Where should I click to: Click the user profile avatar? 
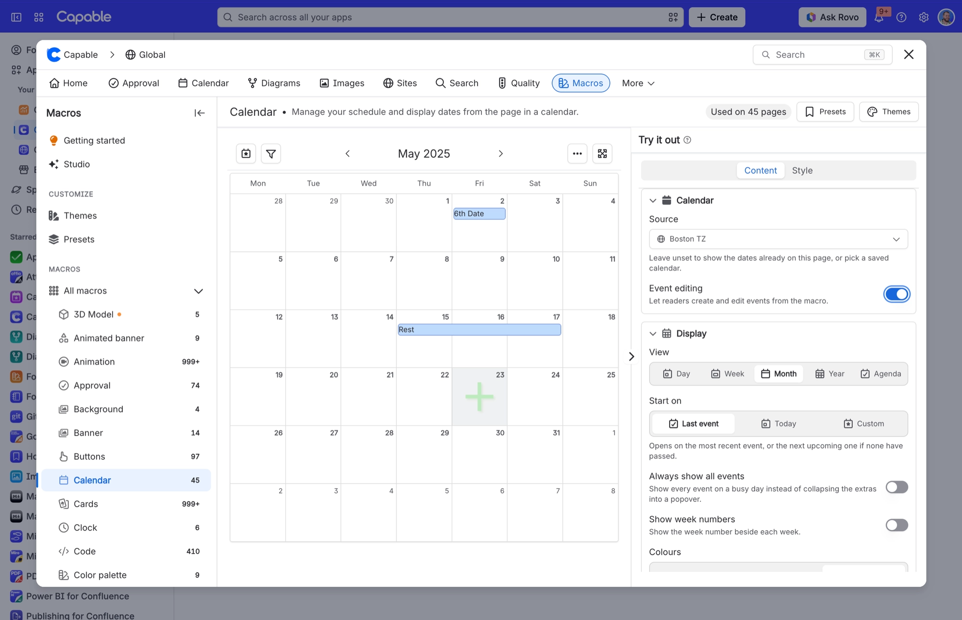coord(946,17)
